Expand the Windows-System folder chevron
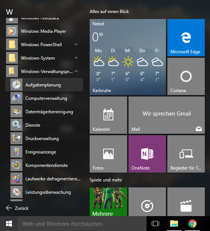This screenshot has height=231, width=210. point(76,58)
